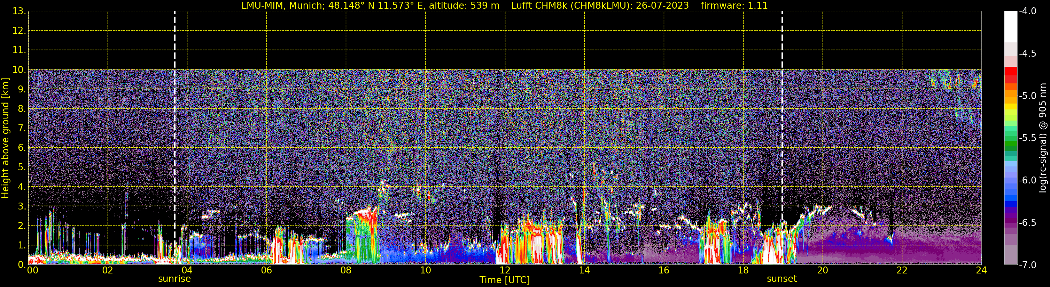
Task: Click the 10. height tick label
Action: 19,69
